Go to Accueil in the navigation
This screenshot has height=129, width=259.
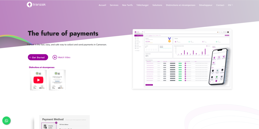(102, 5)
